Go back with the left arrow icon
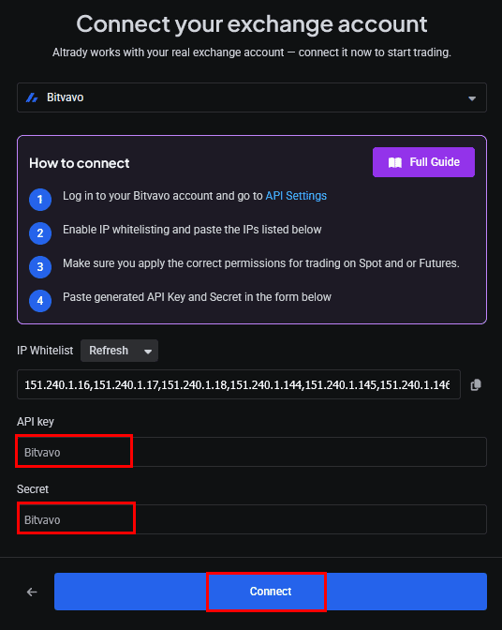 [32, 592]
